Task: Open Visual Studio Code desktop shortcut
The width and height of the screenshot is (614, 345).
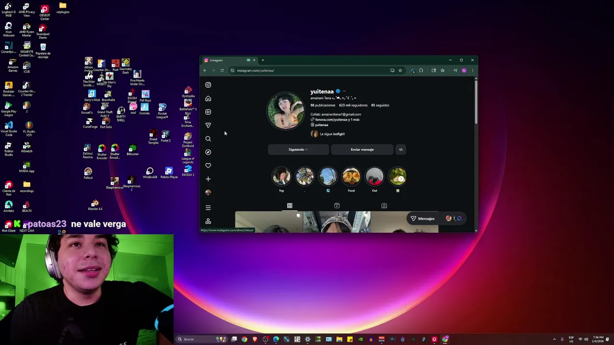Action: click(x=9, y=128)
